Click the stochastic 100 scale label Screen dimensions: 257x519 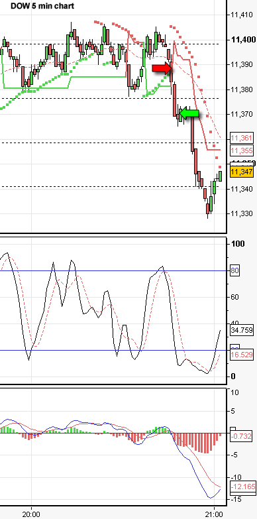pos(238,244)
